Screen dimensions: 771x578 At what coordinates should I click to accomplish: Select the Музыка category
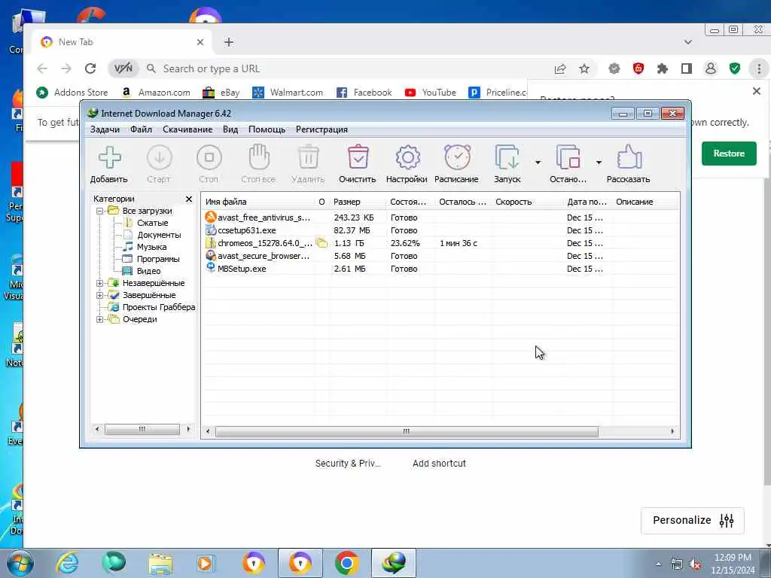click(x=151, y=247)
